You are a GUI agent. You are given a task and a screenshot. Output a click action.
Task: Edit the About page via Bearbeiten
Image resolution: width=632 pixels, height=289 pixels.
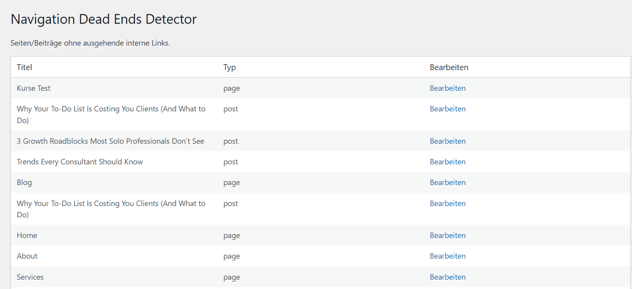[448, 256]
